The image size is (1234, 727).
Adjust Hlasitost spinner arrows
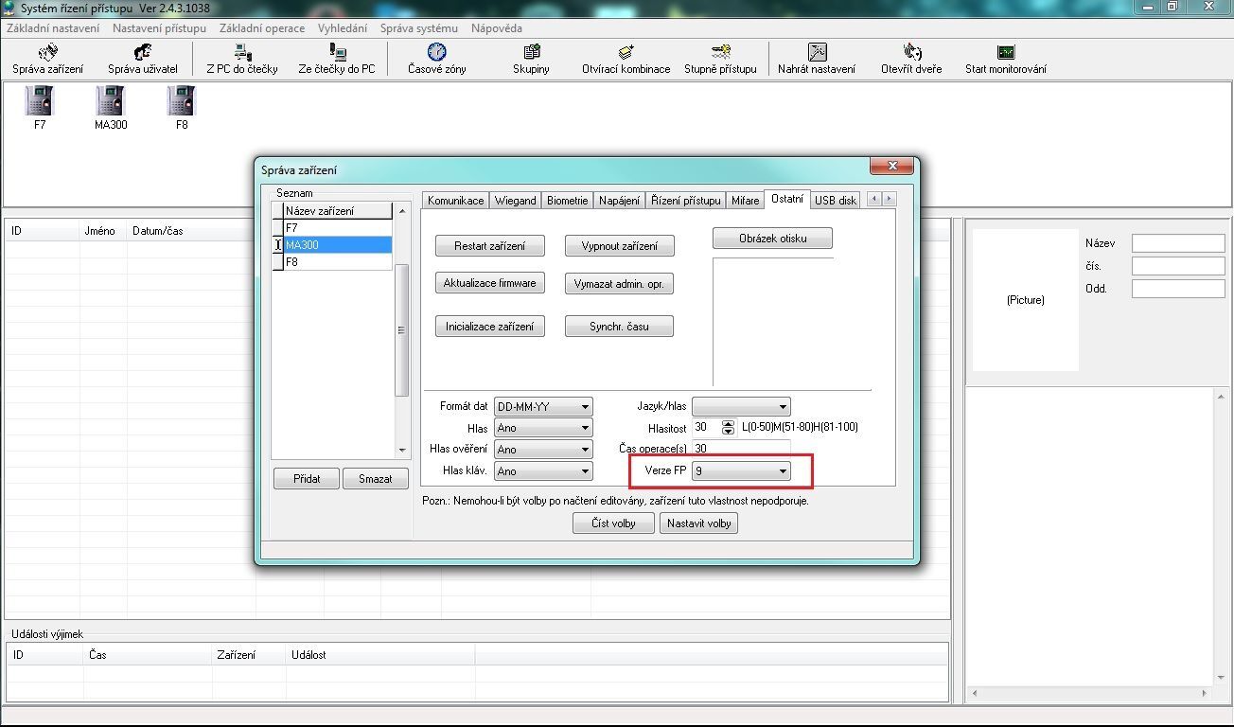point(728,428)
